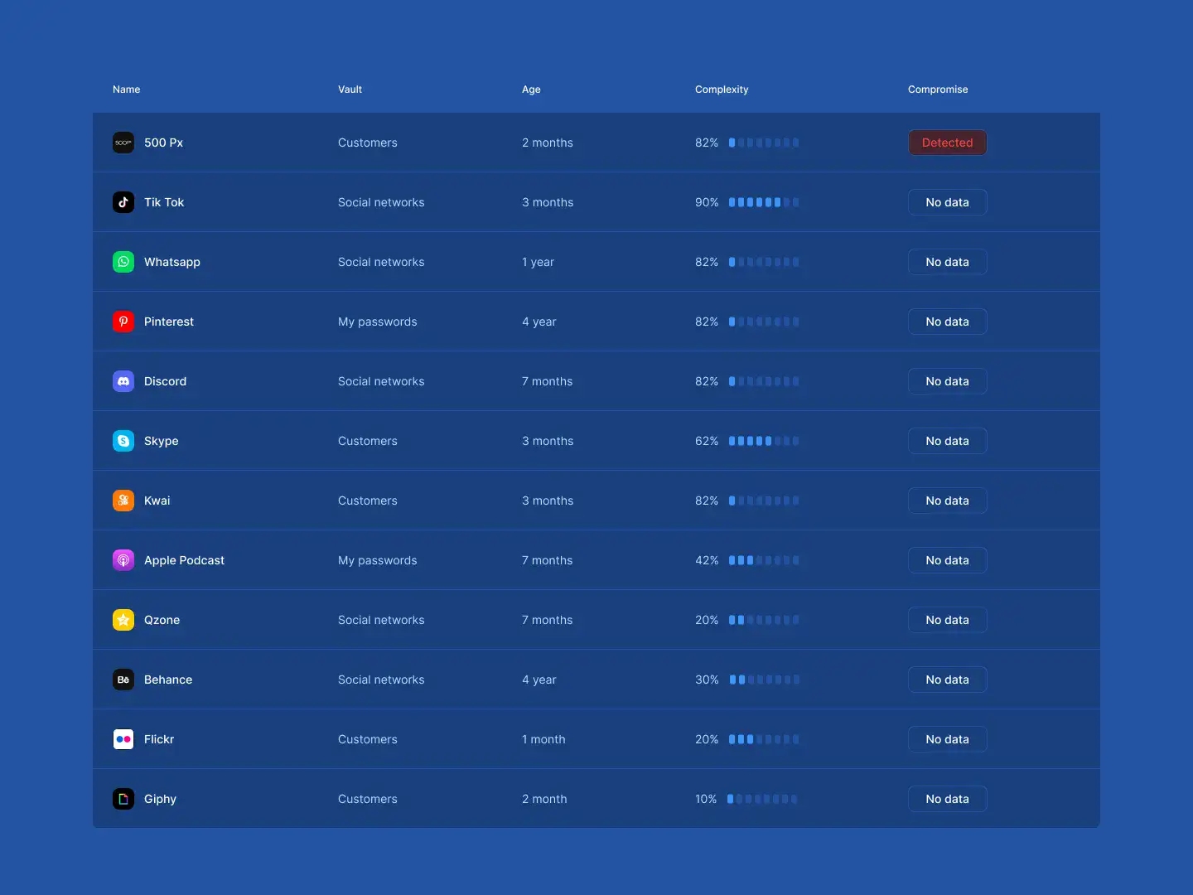Click the complexity bar for Behance
1193x895 pixels.
click(x=765, y=680)
